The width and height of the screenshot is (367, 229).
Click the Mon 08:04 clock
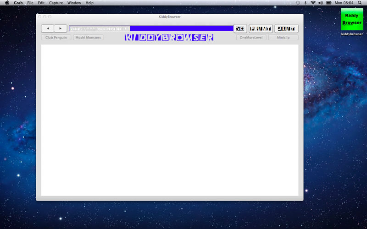[x=344, y=3]
